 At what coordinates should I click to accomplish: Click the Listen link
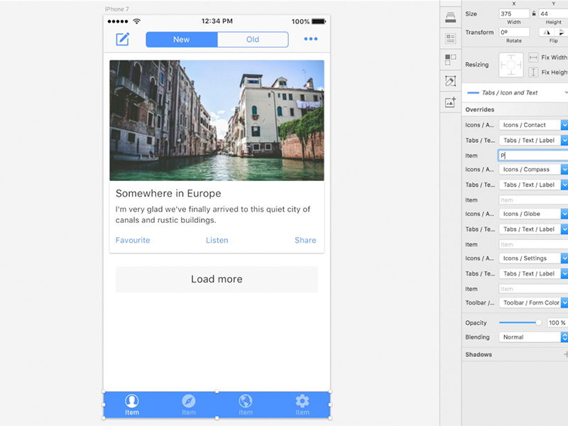pyautogui.click(x=217, y=240)
